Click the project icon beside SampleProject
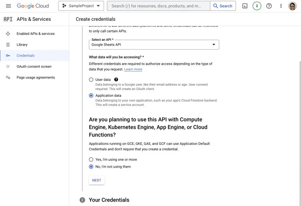Viewport: 301px width, 206px height. [x=64, y=6]
